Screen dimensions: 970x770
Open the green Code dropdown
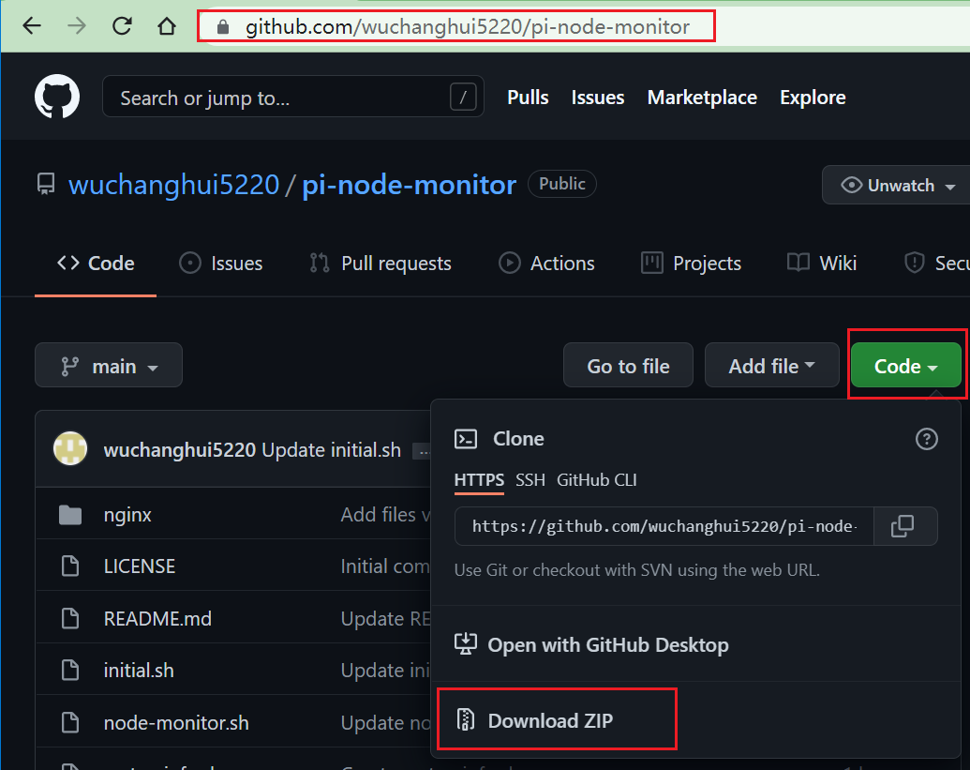(904, 366)
